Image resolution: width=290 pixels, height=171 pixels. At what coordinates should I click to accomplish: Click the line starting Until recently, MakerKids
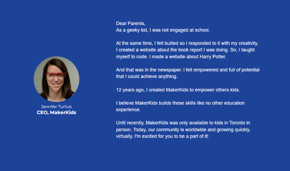pyautogui.click(x=183, y=123)
